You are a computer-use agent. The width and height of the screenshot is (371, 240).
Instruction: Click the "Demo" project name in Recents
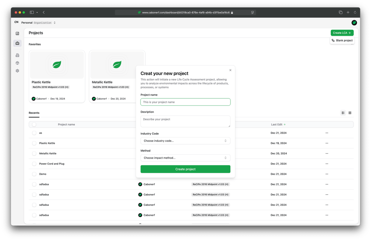[x=43, y=174]
